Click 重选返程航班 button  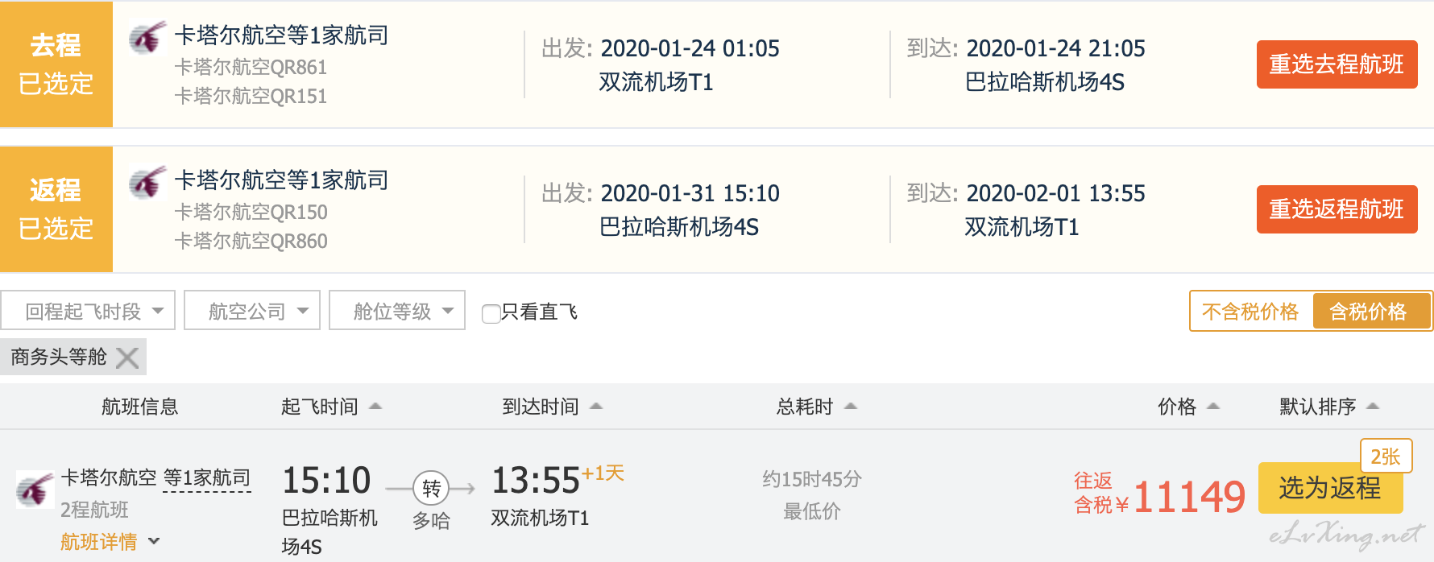point(1337,209)
